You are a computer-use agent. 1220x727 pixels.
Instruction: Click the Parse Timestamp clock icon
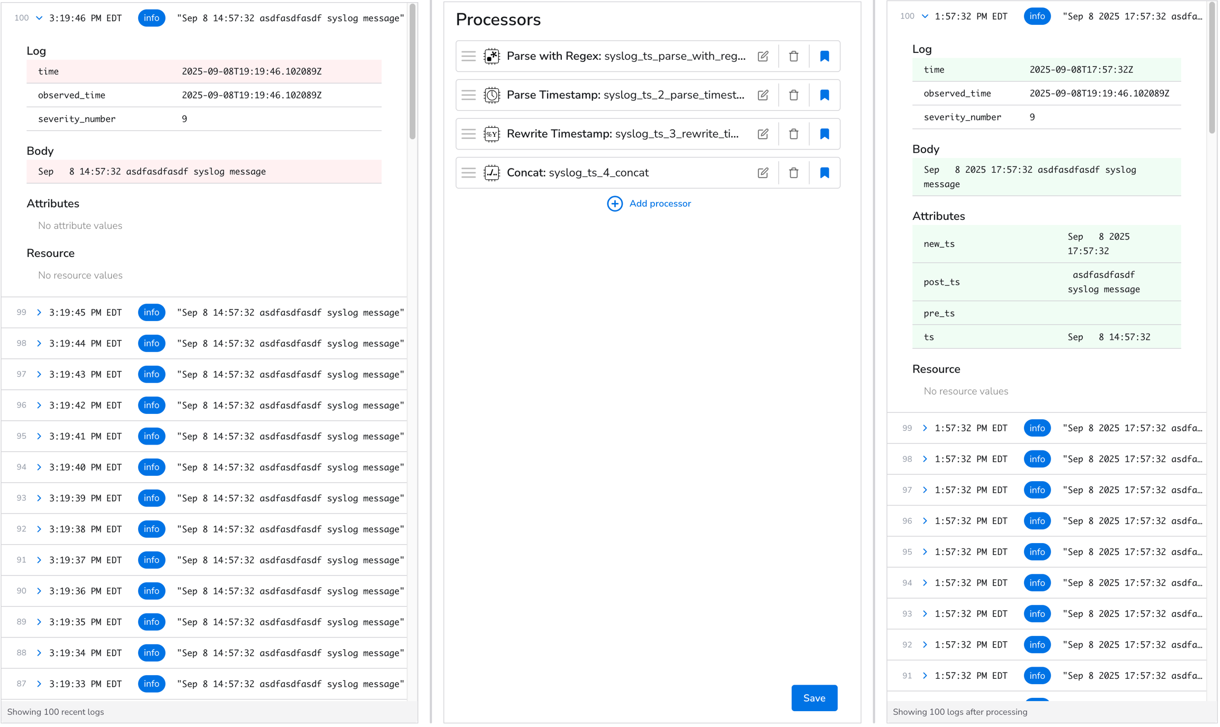(491, 95)
